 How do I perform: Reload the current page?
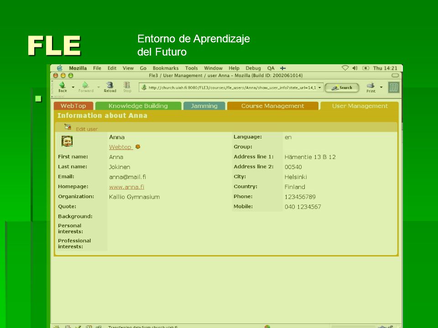tap(110, 85)
